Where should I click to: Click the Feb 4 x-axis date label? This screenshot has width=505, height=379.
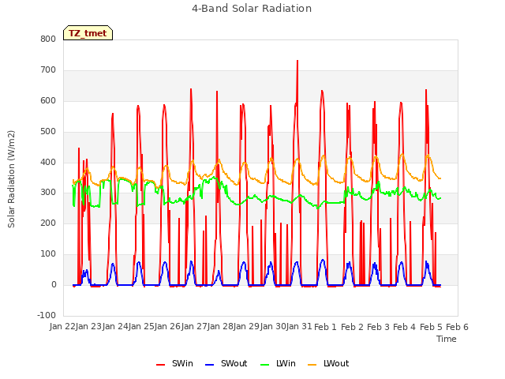pyautogui.click(x=405, y=327)
